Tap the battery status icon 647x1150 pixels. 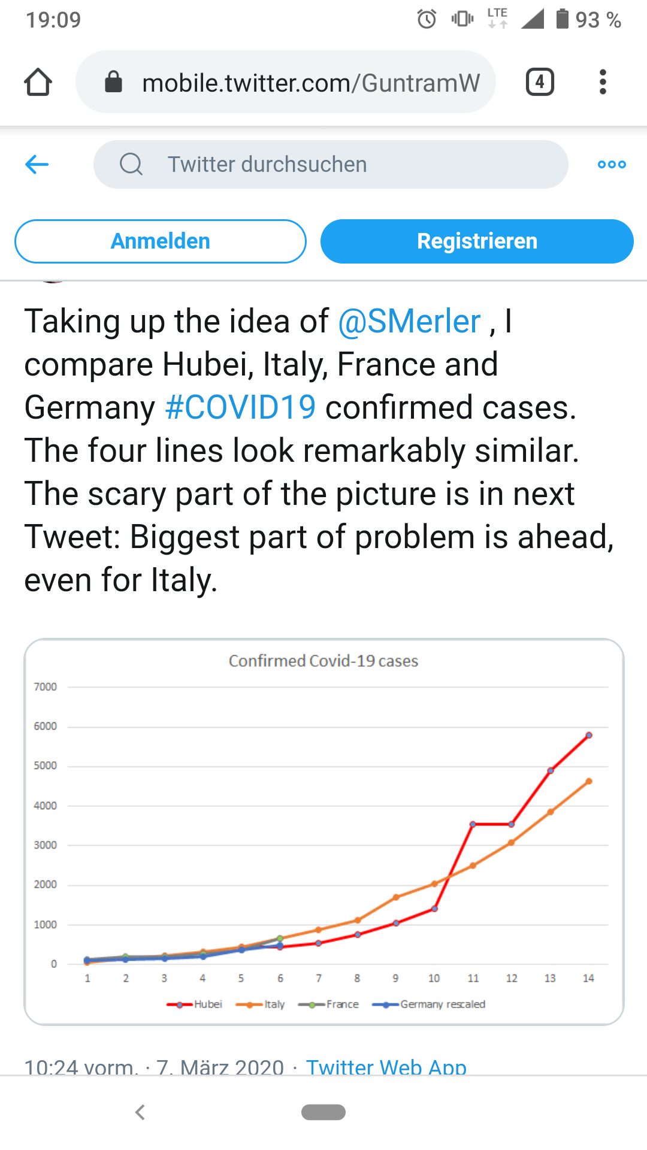[562, 19]
